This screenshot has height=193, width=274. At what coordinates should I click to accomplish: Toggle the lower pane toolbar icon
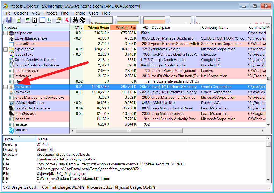click(x=42, y=20)
